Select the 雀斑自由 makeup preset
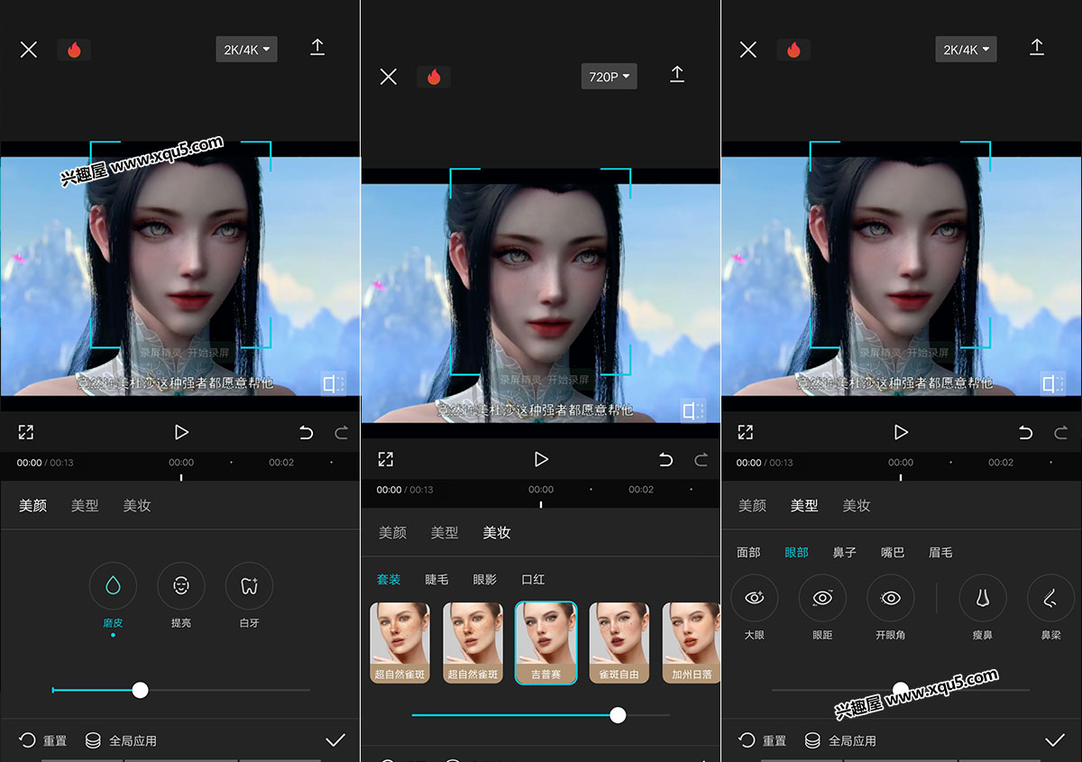1082x762 pixels. pyautogui.click(x=619, y=643)
